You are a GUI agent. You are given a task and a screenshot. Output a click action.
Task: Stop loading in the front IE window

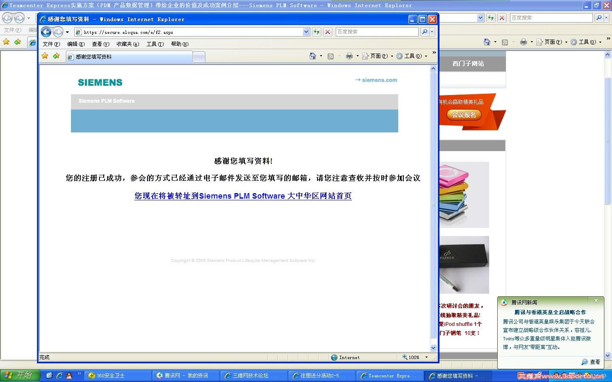(x=328, y=32)
